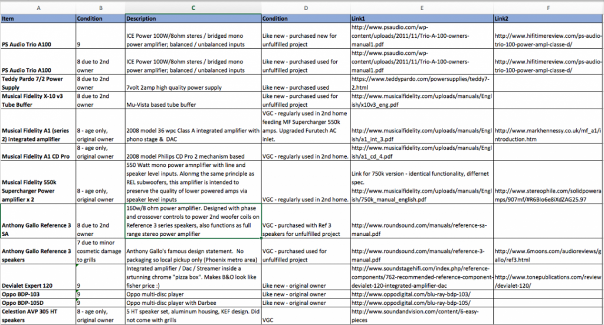Click '5 HT speaker set, aluminum housing' cell
Viewport: 604px width, 325px height.
pyautogui.click(x=193, y=316)
